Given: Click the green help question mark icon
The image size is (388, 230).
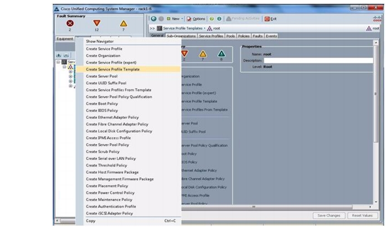Looking at the screenshot, I should click(x=212, y=18).
